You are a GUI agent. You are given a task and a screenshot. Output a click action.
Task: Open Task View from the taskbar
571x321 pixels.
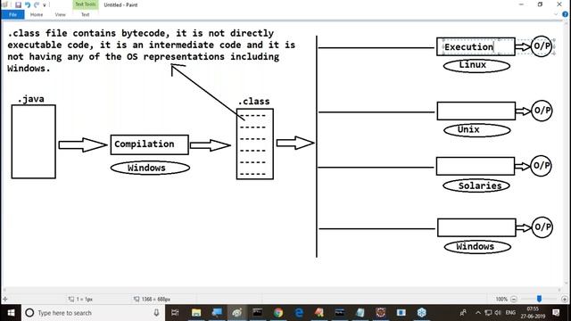click(x=175, y=313)
